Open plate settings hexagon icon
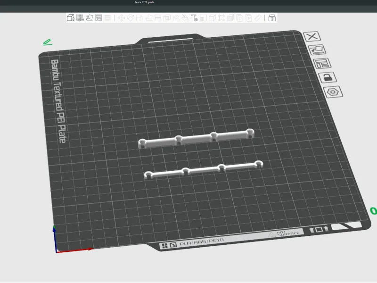This screenshot has height=283, width=377. pyautogui.click(x=333, y=92)
